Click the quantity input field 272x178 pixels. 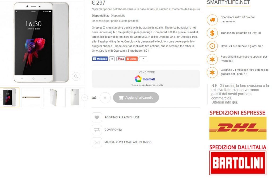coord(105,98)
